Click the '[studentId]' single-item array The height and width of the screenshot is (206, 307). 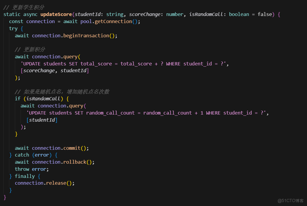pyautogui.click(x=42, y=120)
